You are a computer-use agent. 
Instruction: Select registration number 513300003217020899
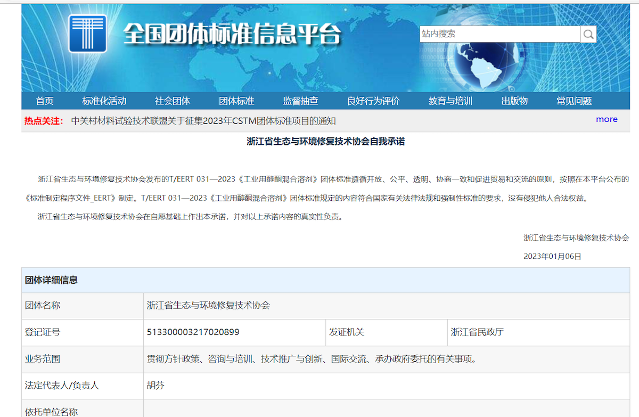(x=193, y=332)
